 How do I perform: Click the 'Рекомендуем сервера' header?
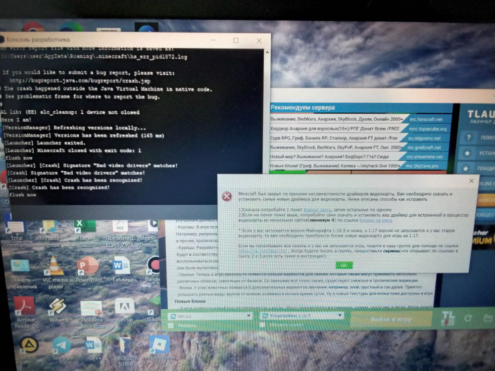click(x=302, y=107)
